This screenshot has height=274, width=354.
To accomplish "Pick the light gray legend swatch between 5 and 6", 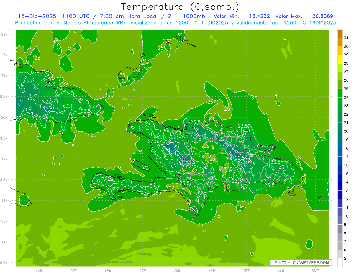I will pyautogui.click(x=340, y=254).
